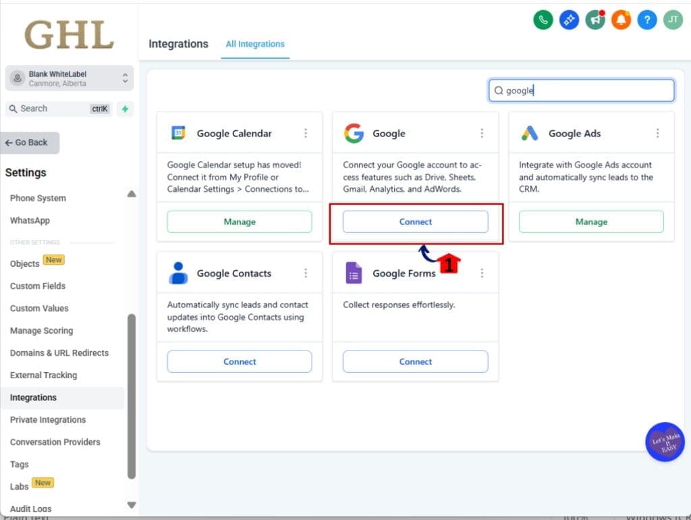Open Google Contacts three-dot options menu
This screenshot has width=691, height=520.
pos(306,273)
